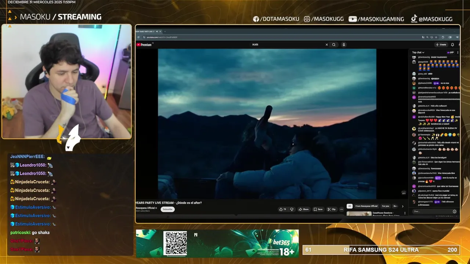
Task: Save the video to playlist
Action: (318, 209)
